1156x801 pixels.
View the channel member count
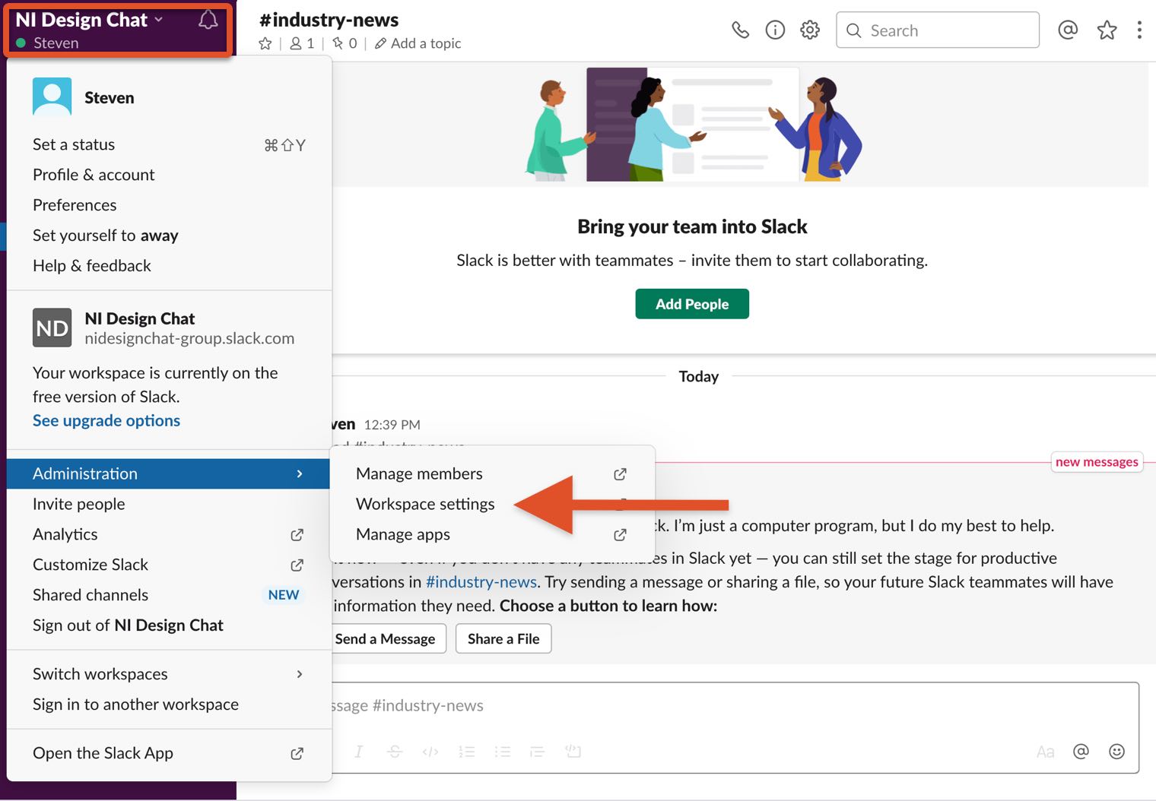point(302,44)
